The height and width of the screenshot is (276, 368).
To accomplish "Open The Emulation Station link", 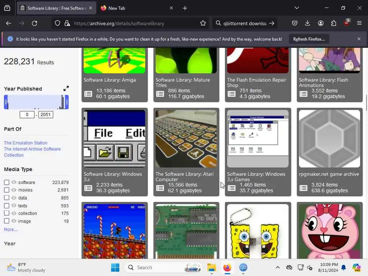I will (26, 143).
